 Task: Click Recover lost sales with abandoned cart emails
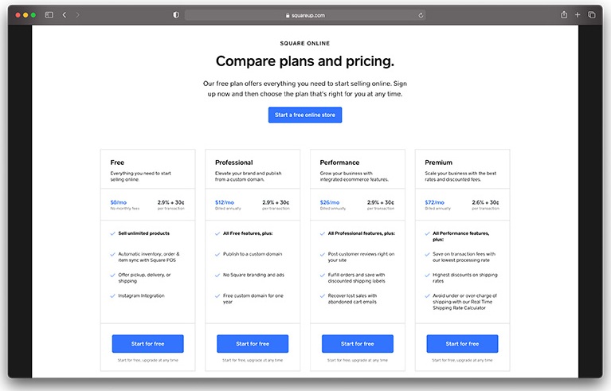(x=352, y=299)
